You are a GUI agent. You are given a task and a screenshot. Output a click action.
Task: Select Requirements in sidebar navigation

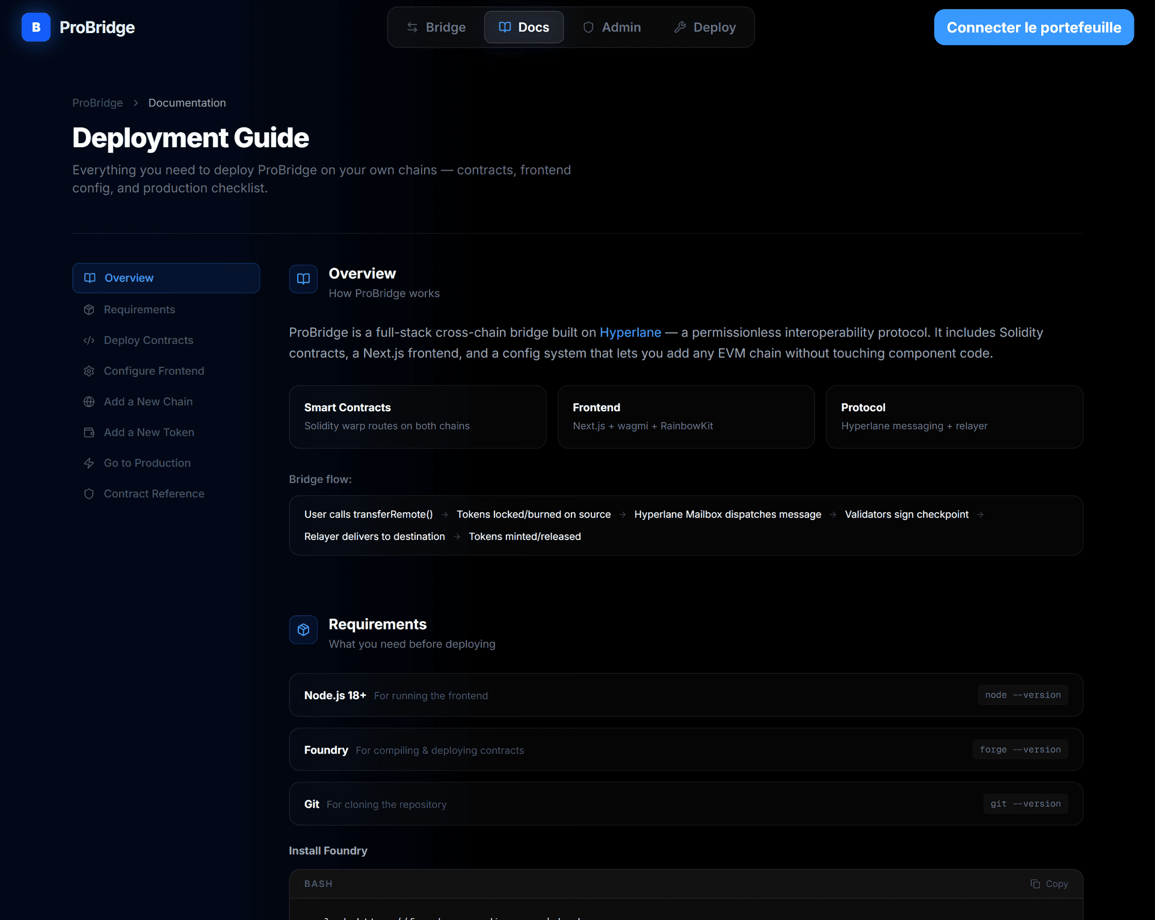pos(139,310)
